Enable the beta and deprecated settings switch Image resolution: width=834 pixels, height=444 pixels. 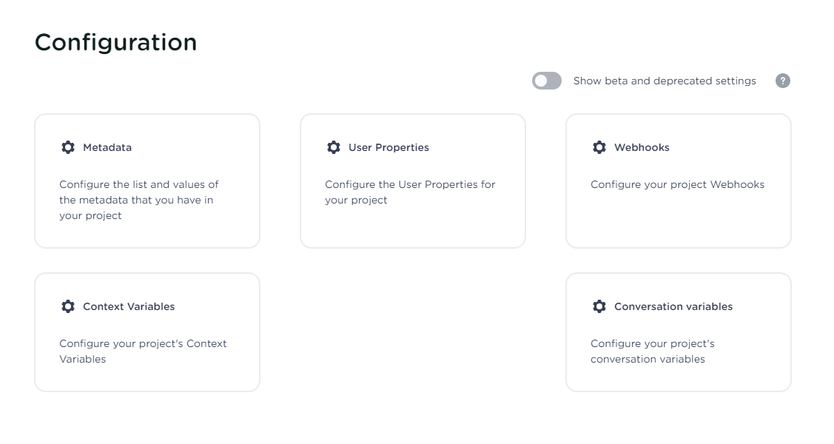[x=547, y=81]
